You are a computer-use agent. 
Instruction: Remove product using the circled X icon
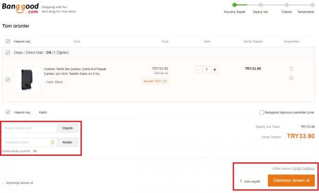pyautogui.click(x=291, y=78)
